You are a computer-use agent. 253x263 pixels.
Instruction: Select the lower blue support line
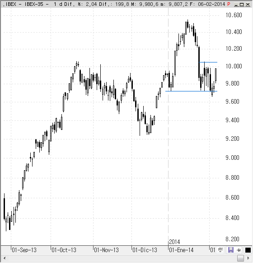click(191, 91)
